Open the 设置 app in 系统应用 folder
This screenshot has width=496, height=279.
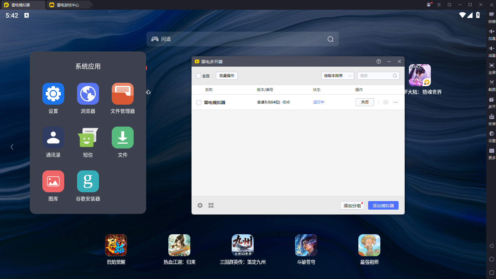[53, 94]
